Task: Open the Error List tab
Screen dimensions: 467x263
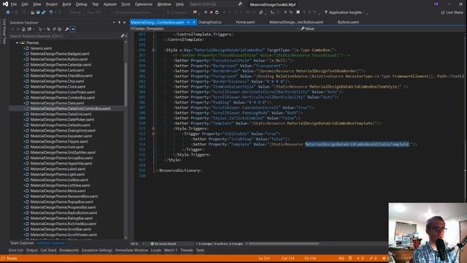Action: click(15, 251)
